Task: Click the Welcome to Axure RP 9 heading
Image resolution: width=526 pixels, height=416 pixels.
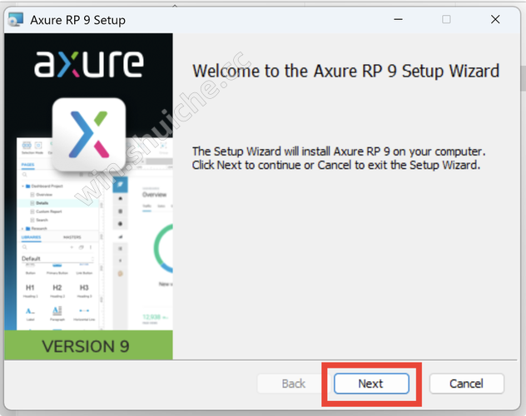Action: point(346,71)
